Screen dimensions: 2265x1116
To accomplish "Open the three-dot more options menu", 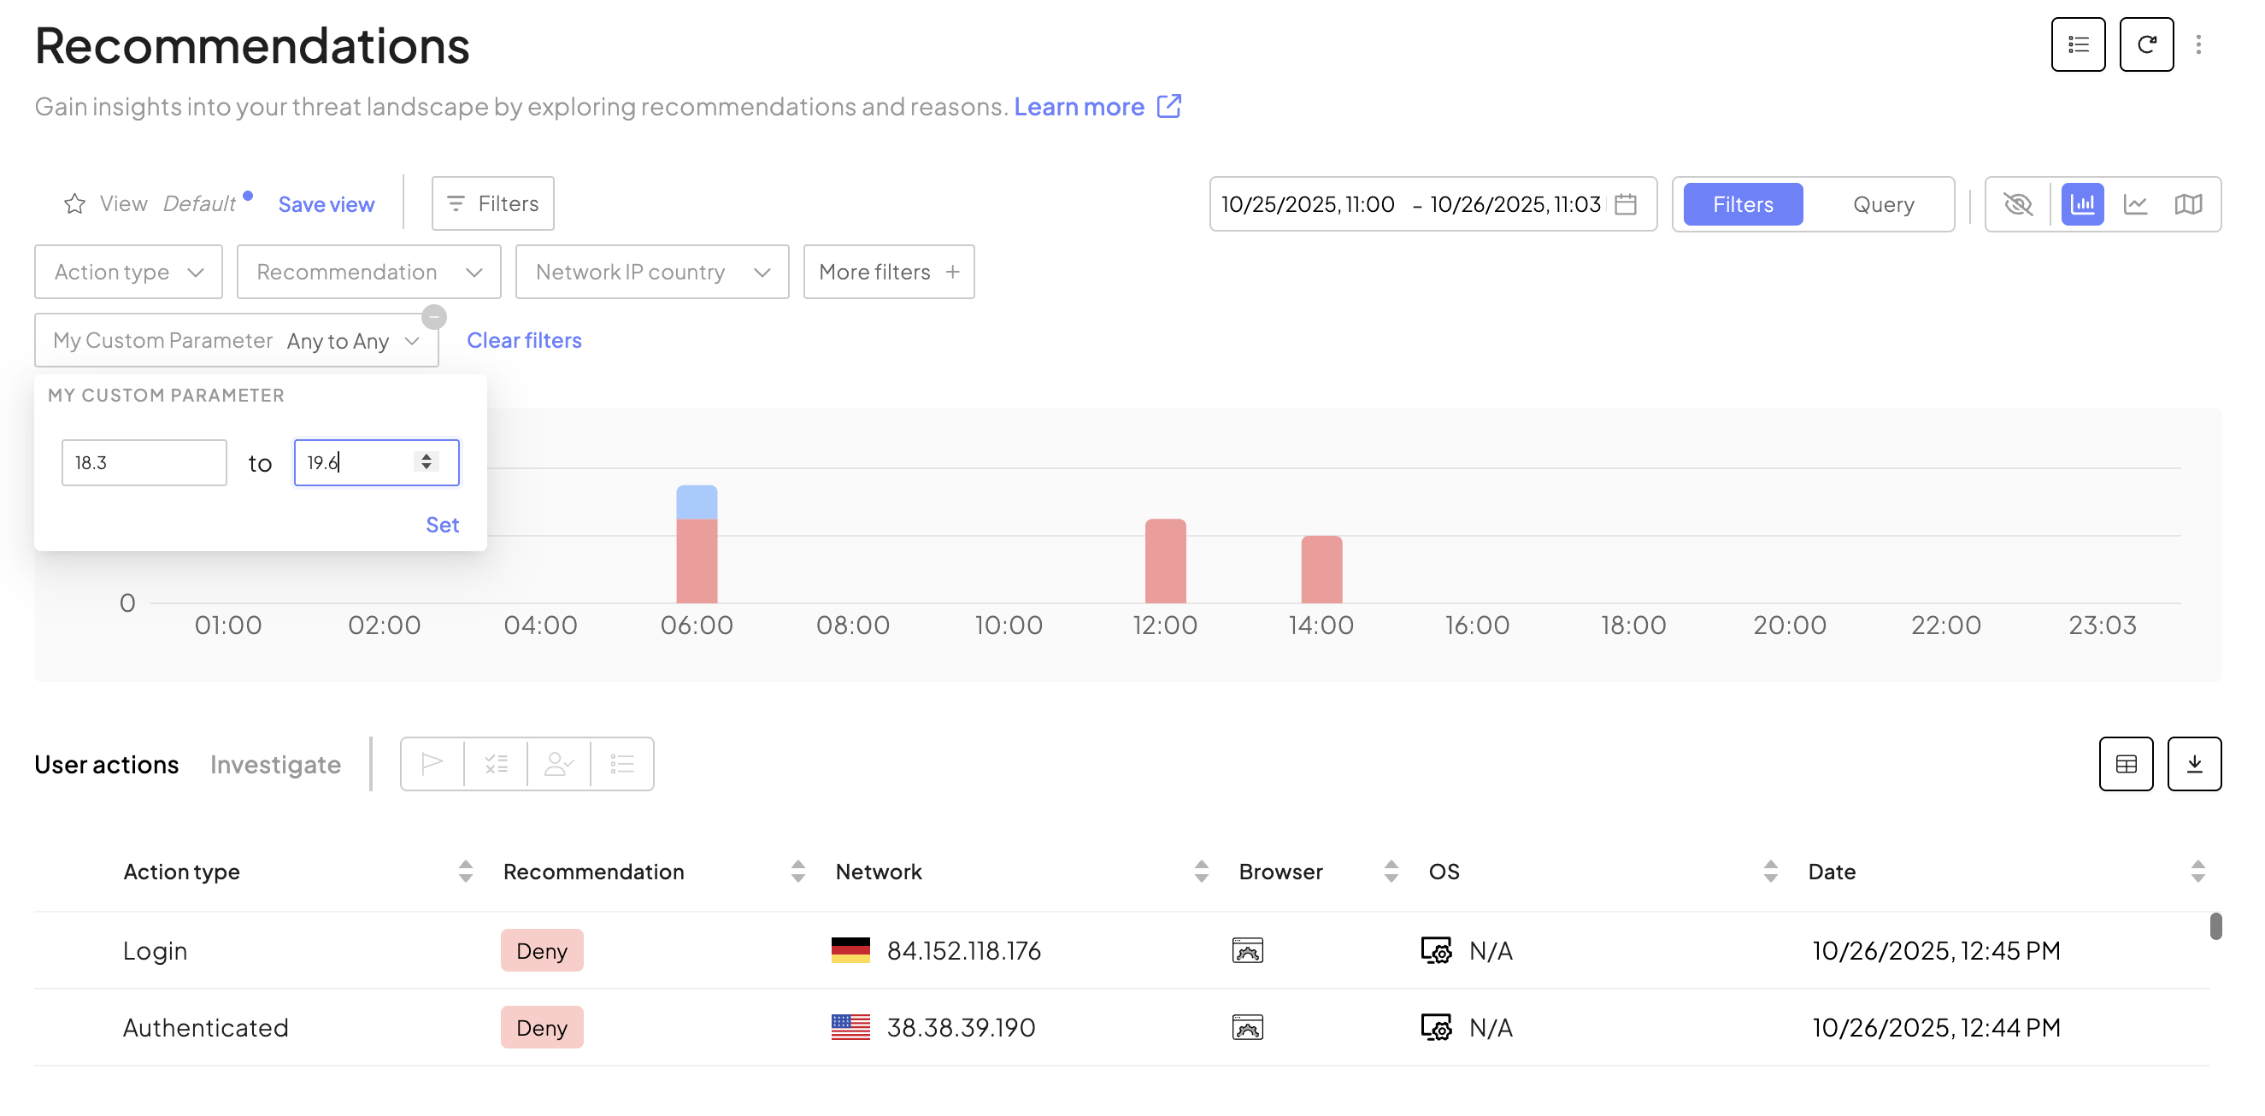I will point(2197,44).
